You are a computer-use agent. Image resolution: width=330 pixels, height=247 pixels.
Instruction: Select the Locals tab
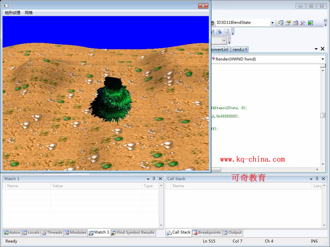pyautogui.click(x=31, y=233)
